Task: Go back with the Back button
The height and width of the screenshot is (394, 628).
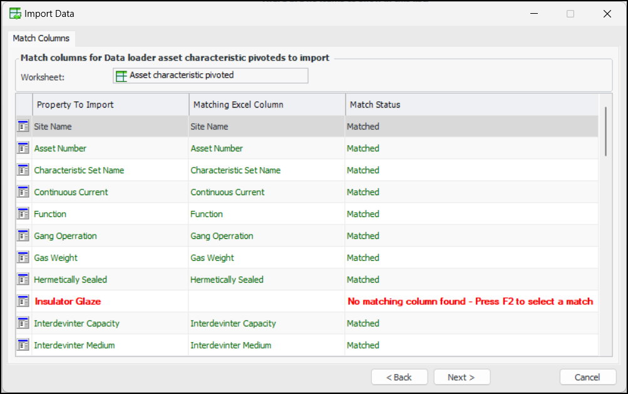Action: pos(399,377)
